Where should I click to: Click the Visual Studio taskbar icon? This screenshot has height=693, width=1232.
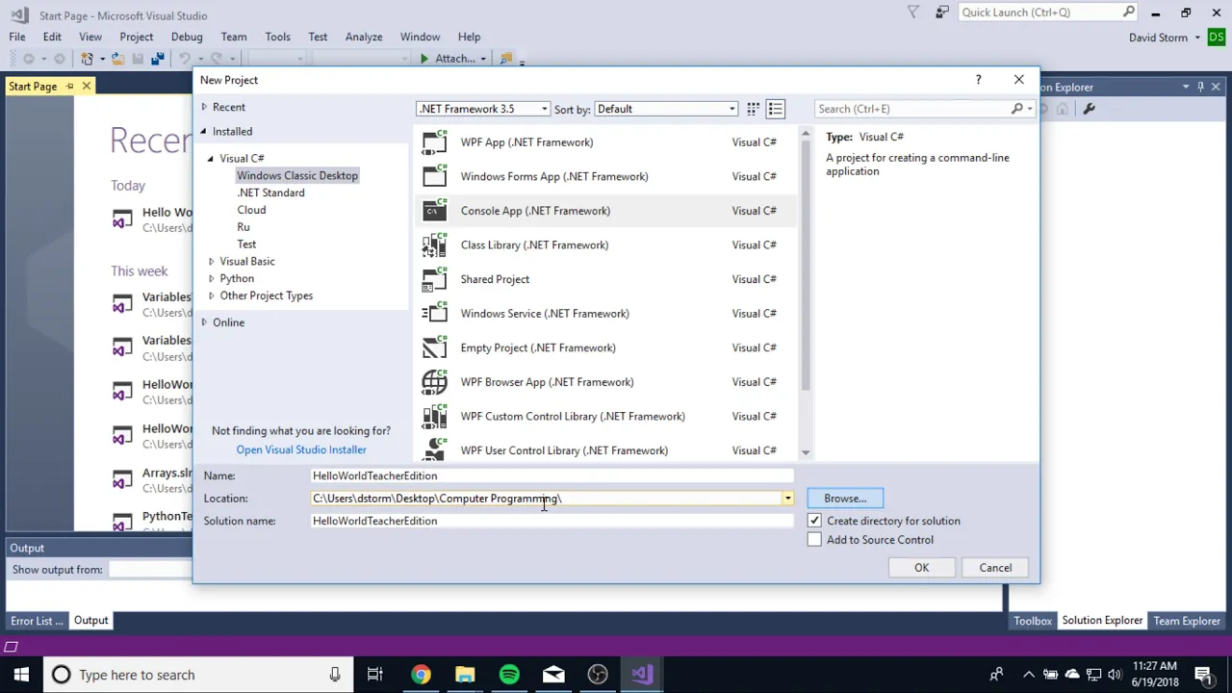[642, 675]
